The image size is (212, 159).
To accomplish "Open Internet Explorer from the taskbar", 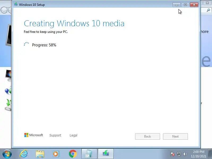I will pos(24,154).
